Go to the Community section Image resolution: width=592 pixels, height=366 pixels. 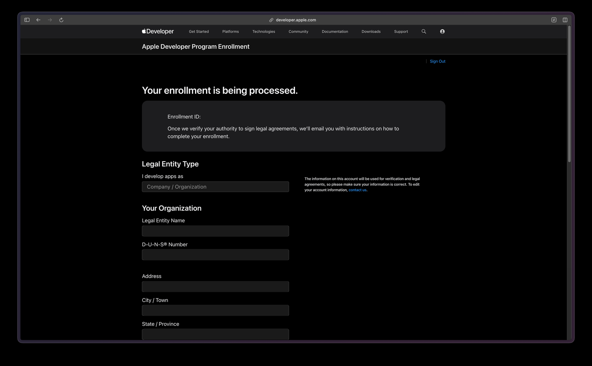click(x=299, y=32)
